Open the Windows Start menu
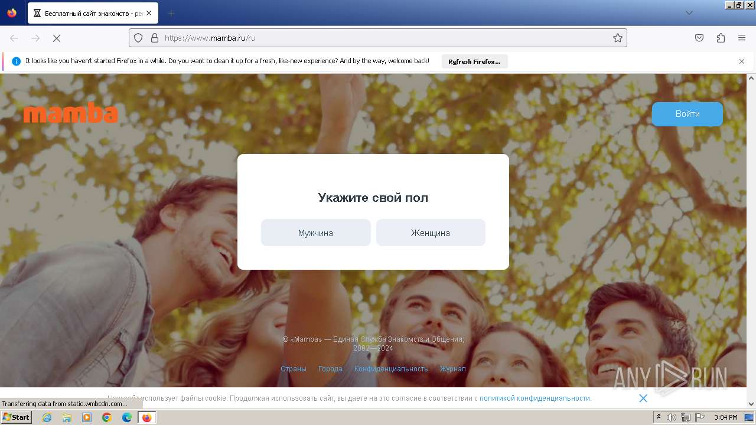 [x=16, y=417]
